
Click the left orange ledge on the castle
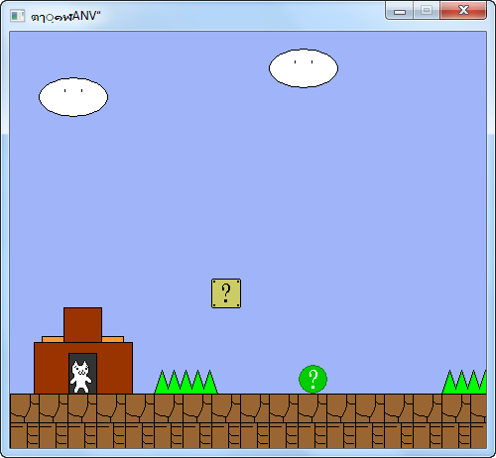point(53,339)
